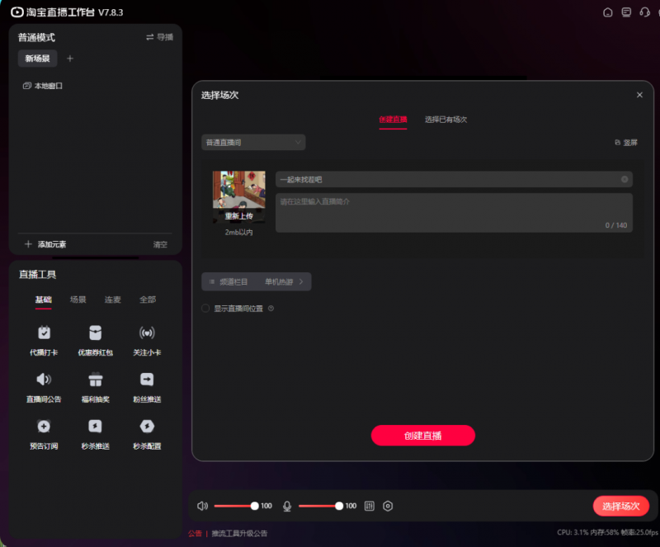The height and width of the screenshot is (547, 660).
Task: Toggle 导播 director mode switch
Action: 158,36
